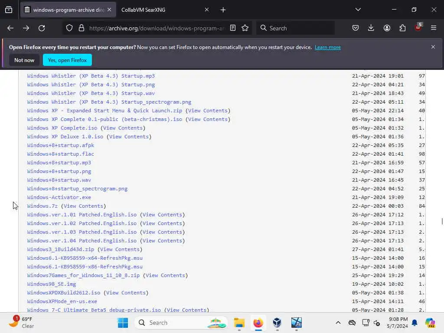Click Yes, open Firefox button
Screen dimensions: 444x333
tap(67, 60)
